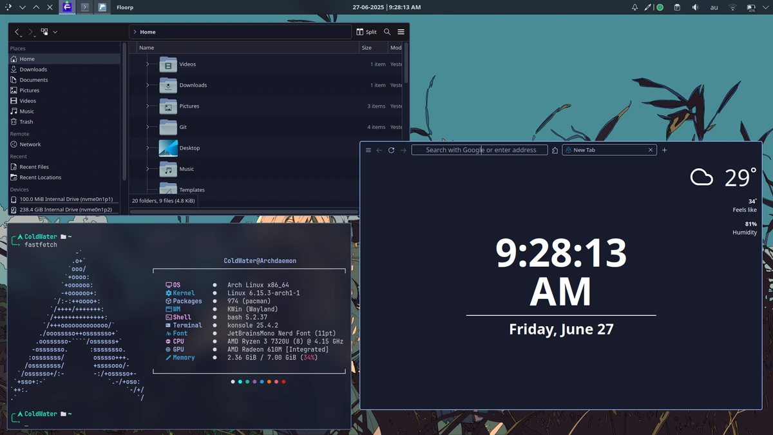The height and width of the screenshot is (435, 773).
Task: Open Wi-Fi network settings in tray
Action: 732,7
